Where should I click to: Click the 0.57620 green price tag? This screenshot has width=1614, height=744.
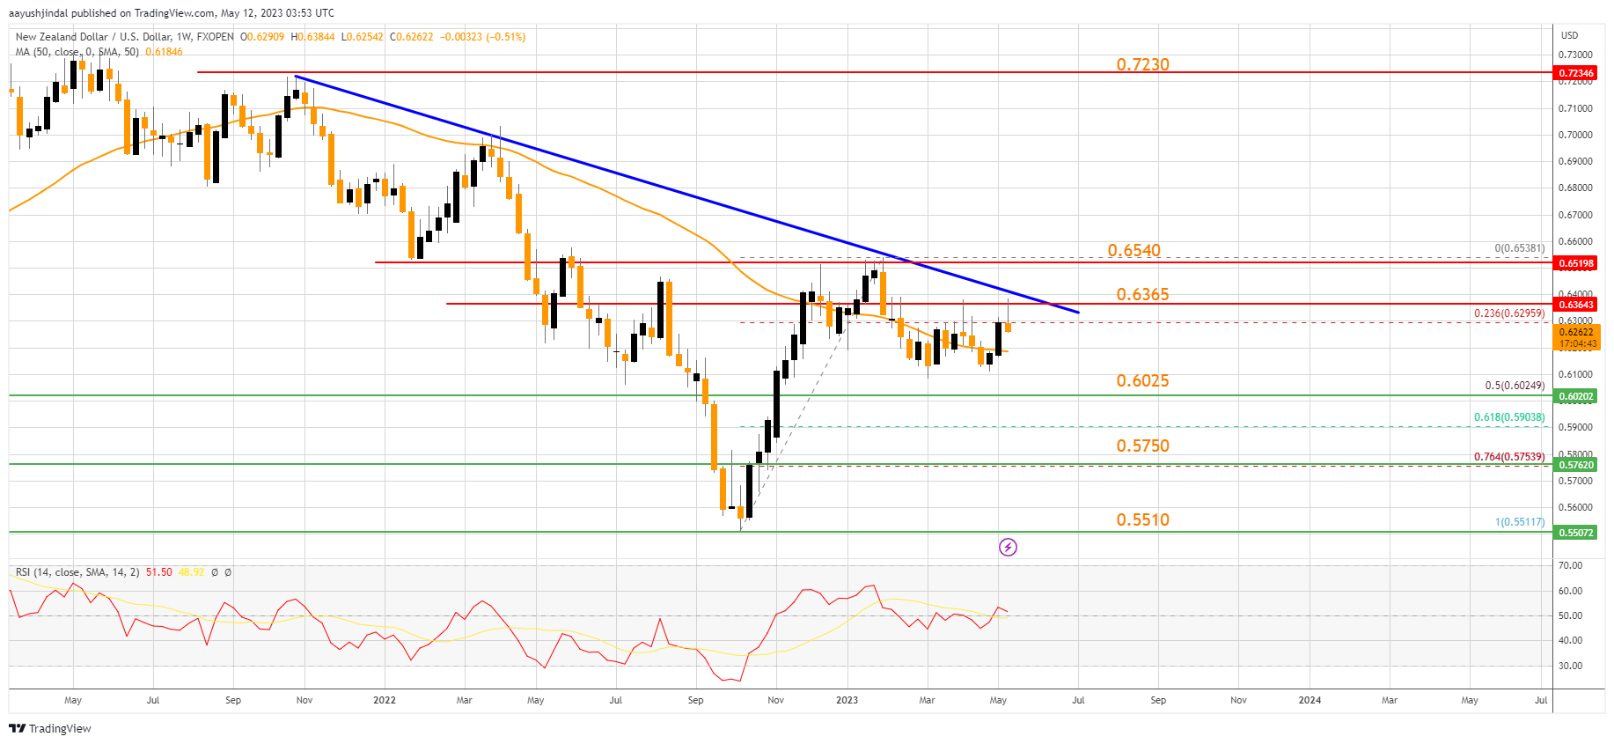1576,465
